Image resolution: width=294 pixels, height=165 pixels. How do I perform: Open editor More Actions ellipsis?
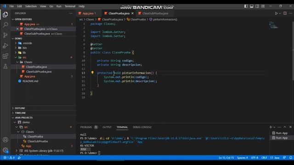tap(290, 13)
